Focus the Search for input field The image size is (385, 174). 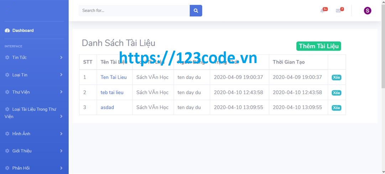(134, 11)
